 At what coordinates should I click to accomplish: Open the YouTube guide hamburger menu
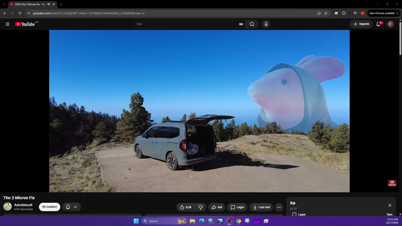pyautogui.click(x=8, y=24)
